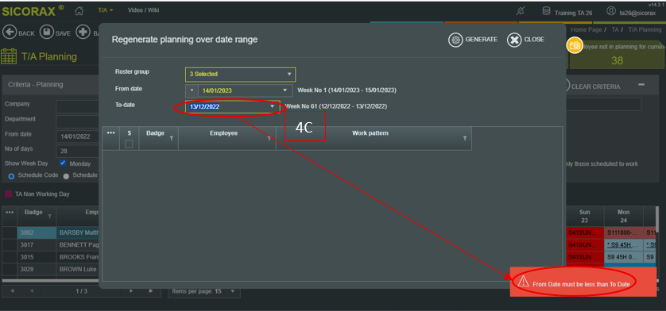Viewport: 666px width, 311px height.
Task: Tick the S select-all checkbox in dialog grid
Action: 129,144
